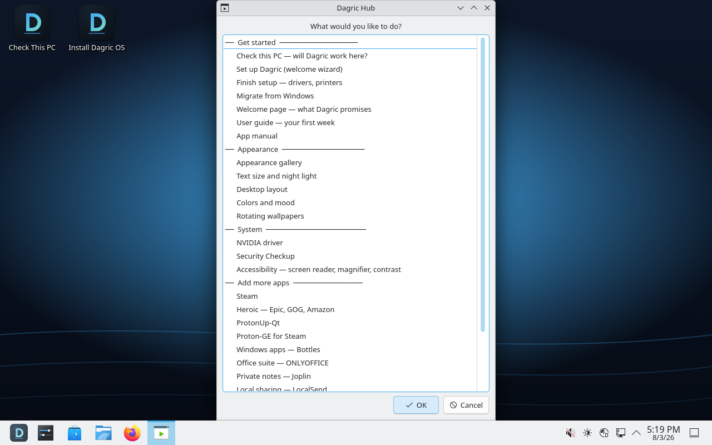Screen dimensions: 712x445
Task: Click the Cancel button
Action: [466, 405]
